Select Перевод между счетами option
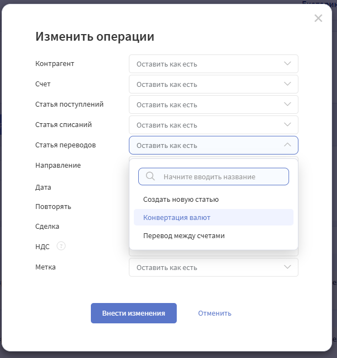Image resolution: width=337 pixels, height=358 pixels. click(184, 236)
